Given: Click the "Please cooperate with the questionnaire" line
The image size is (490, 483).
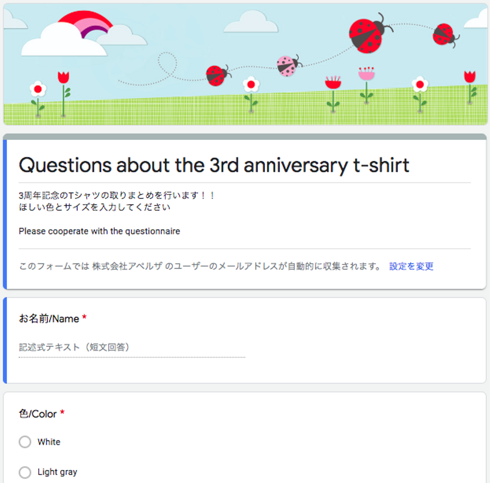Looking at the screenshot, I should [x=99, y=231].
